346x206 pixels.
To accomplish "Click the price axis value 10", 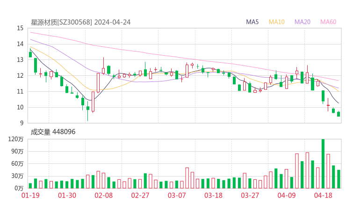I will (x=20, y=107).
